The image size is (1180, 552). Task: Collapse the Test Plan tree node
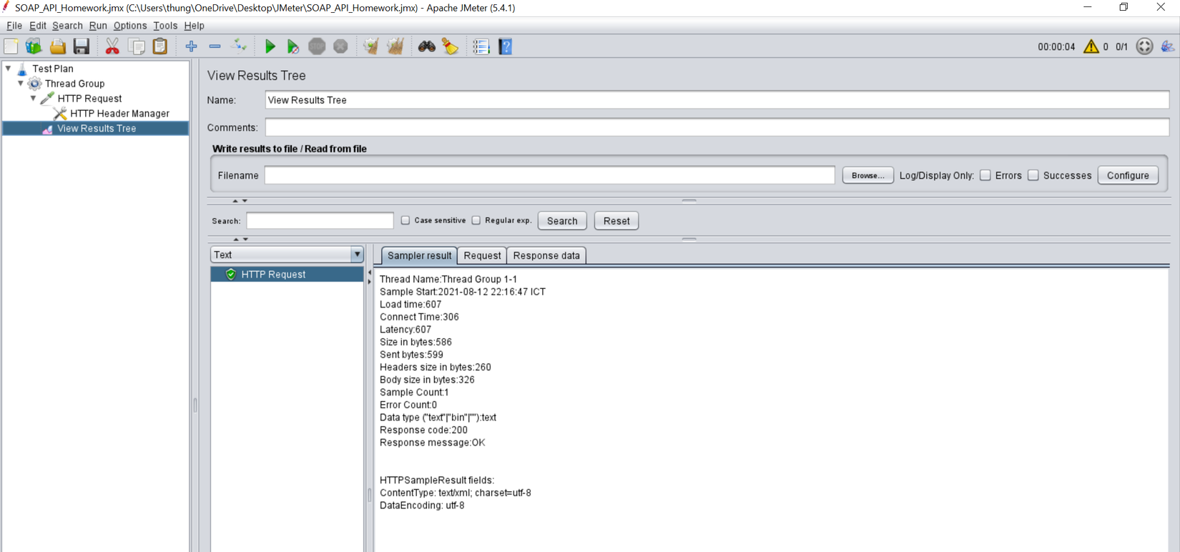pyautogui.click(x=9, y=69)
